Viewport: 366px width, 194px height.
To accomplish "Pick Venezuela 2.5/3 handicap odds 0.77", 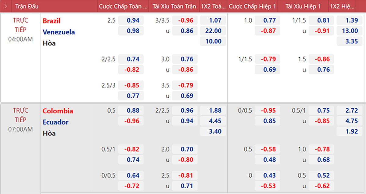I will click(x=131, y=95).
